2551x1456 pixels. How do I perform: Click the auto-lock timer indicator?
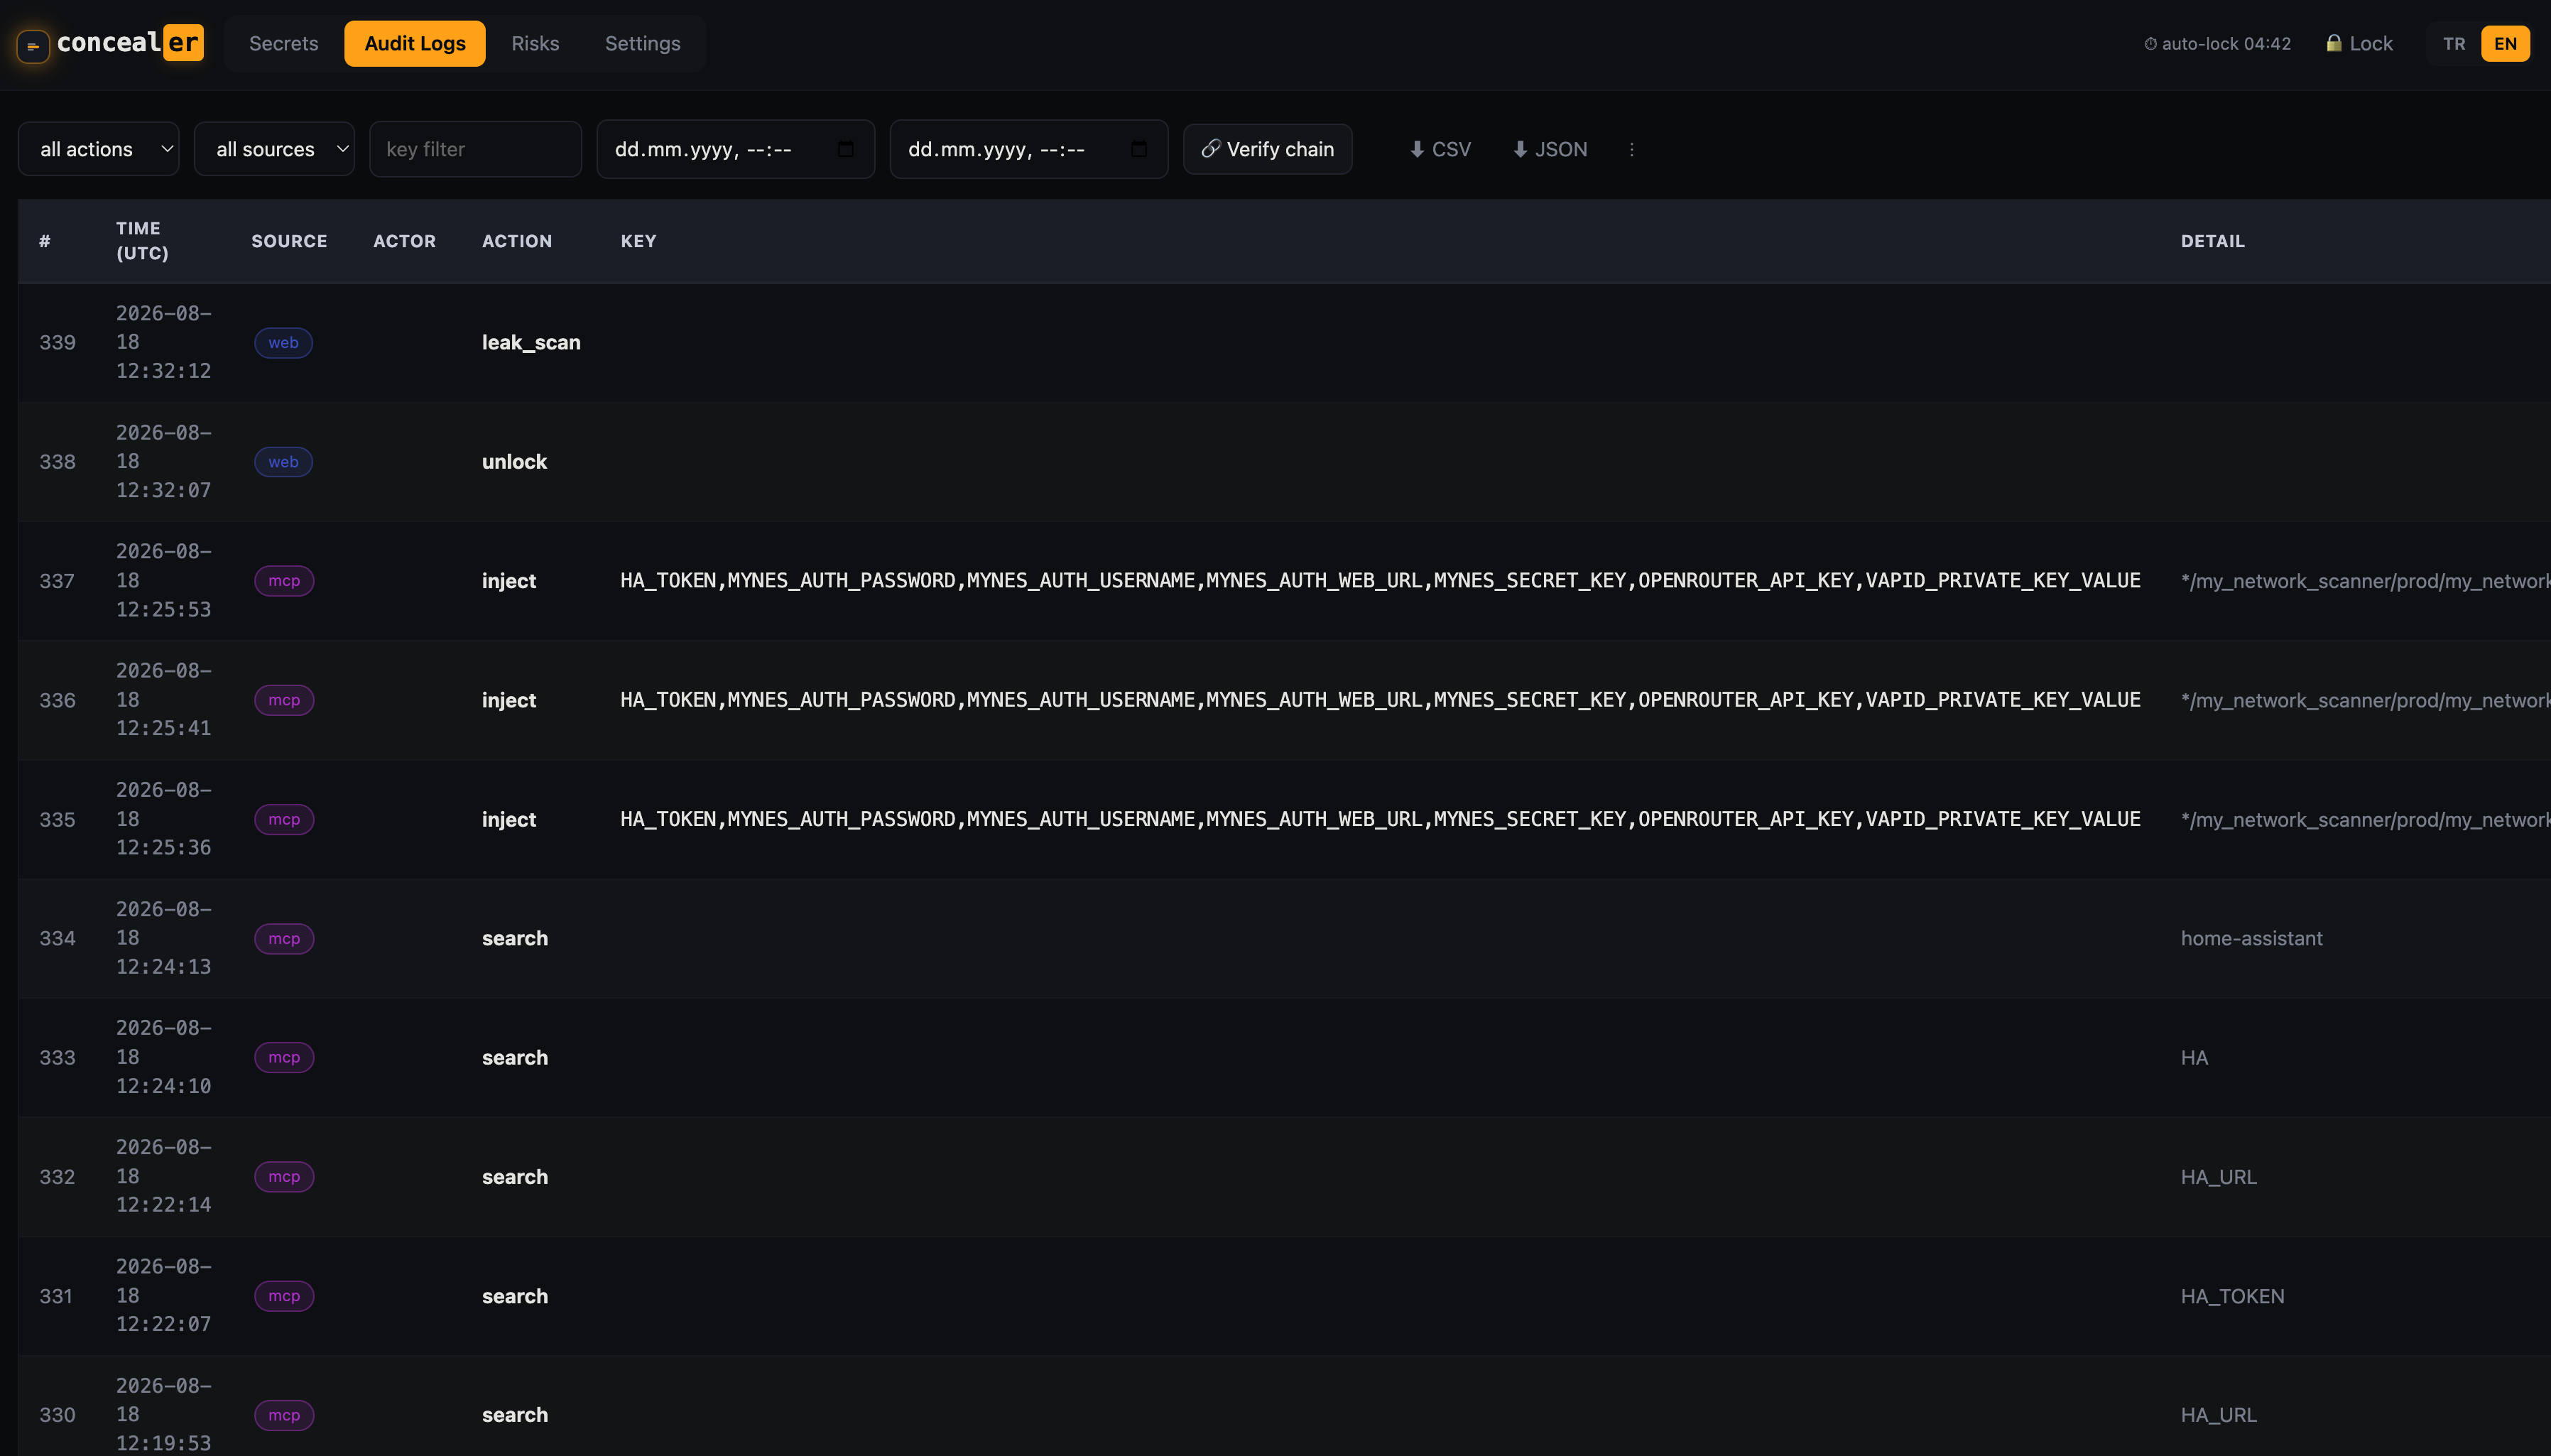2217,44
